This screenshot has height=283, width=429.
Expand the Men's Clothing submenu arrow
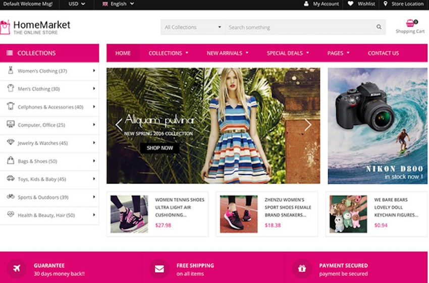pos(94,89)
